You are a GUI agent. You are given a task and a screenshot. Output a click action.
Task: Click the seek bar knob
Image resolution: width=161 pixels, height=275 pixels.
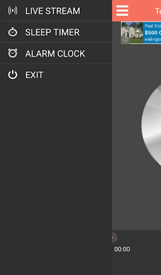pyautogui.click(x=114, y=238)
